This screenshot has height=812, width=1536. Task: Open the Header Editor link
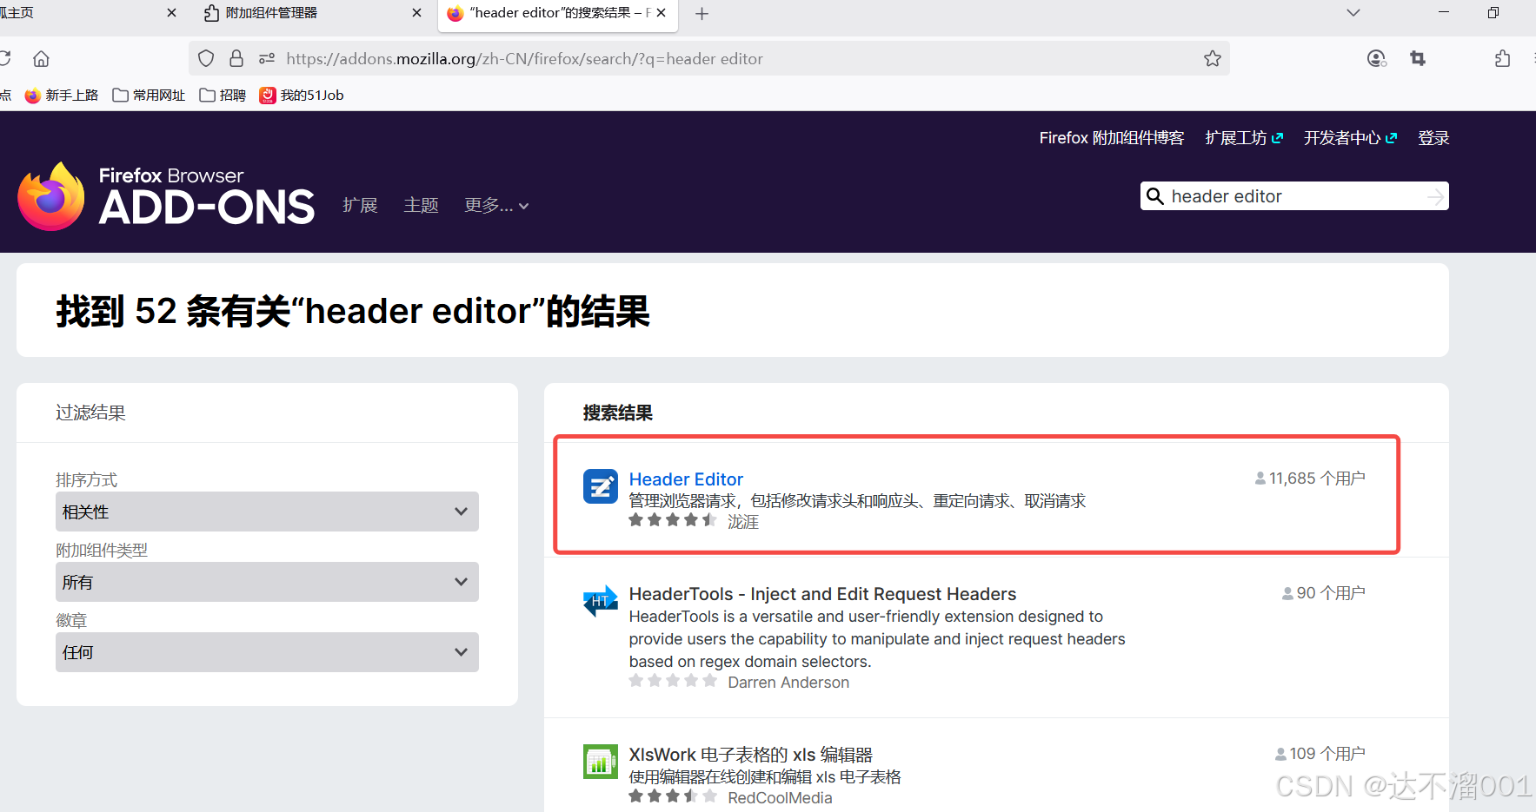click(x=686, y=479)
